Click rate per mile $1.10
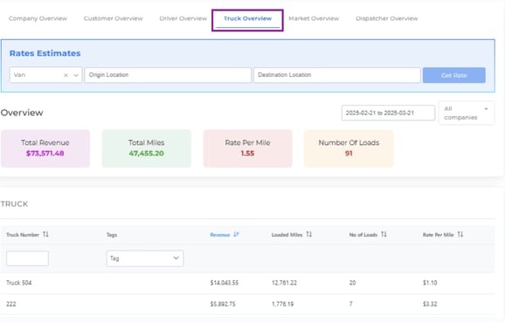 tap(430, 283)
